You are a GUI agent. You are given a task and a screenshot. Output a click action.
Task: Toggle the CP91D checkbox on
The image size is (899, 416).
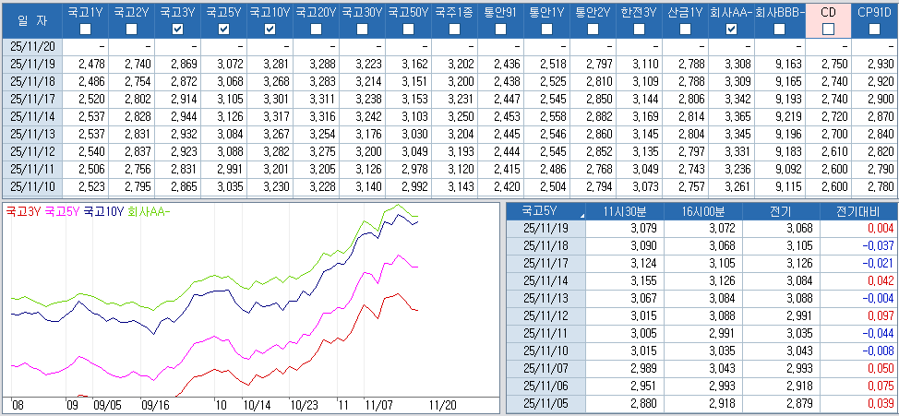pos(874,30)
